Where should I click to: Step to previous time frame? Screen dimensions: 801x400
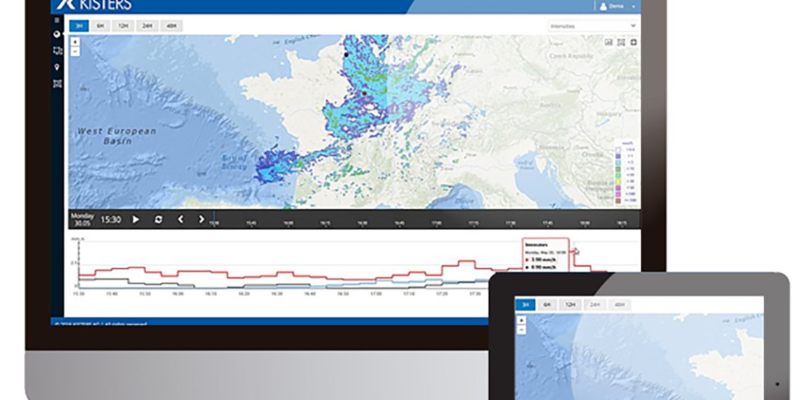(x=181, y=220)
